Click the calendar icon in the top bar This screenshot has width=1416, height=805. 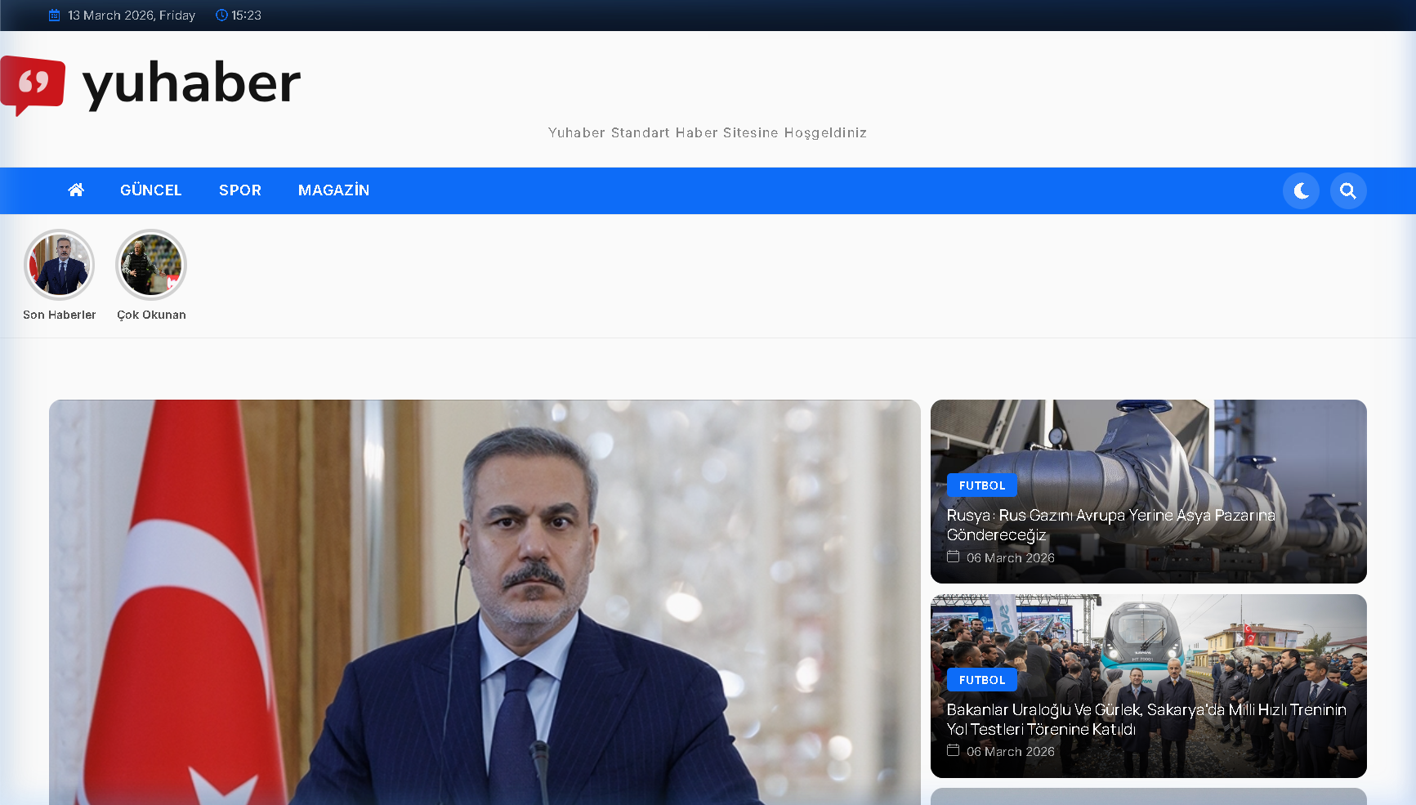[x=54, y=15]
